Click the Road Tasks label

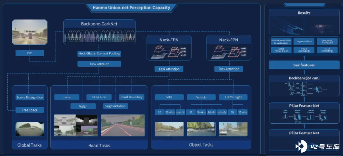pos(99,145)
